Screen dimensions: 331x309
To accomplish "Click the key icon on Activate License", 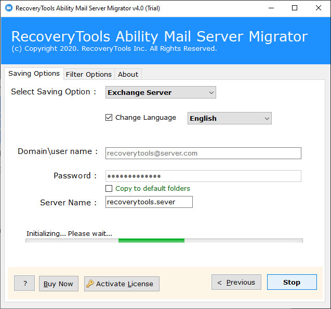I will tap(90, 284).
